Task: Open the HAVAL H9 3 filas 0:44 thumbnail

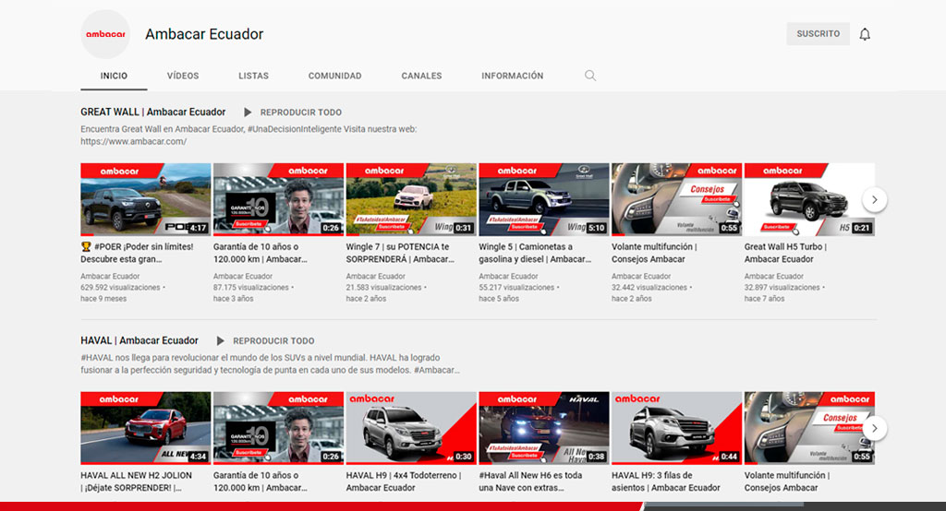Action: tap(677, 428)
